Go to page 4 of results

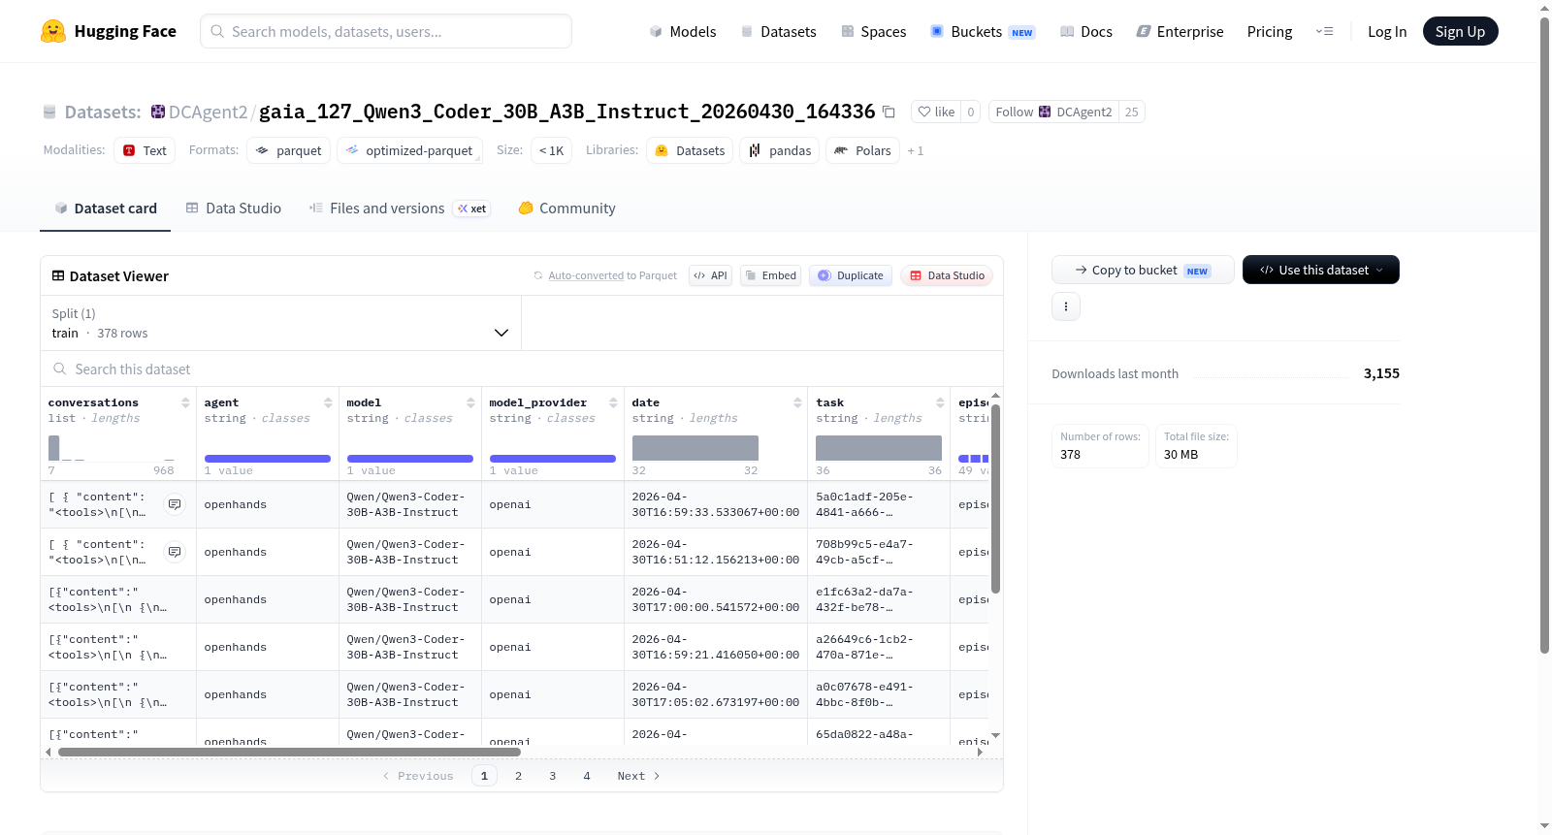(x=587, y=776)
